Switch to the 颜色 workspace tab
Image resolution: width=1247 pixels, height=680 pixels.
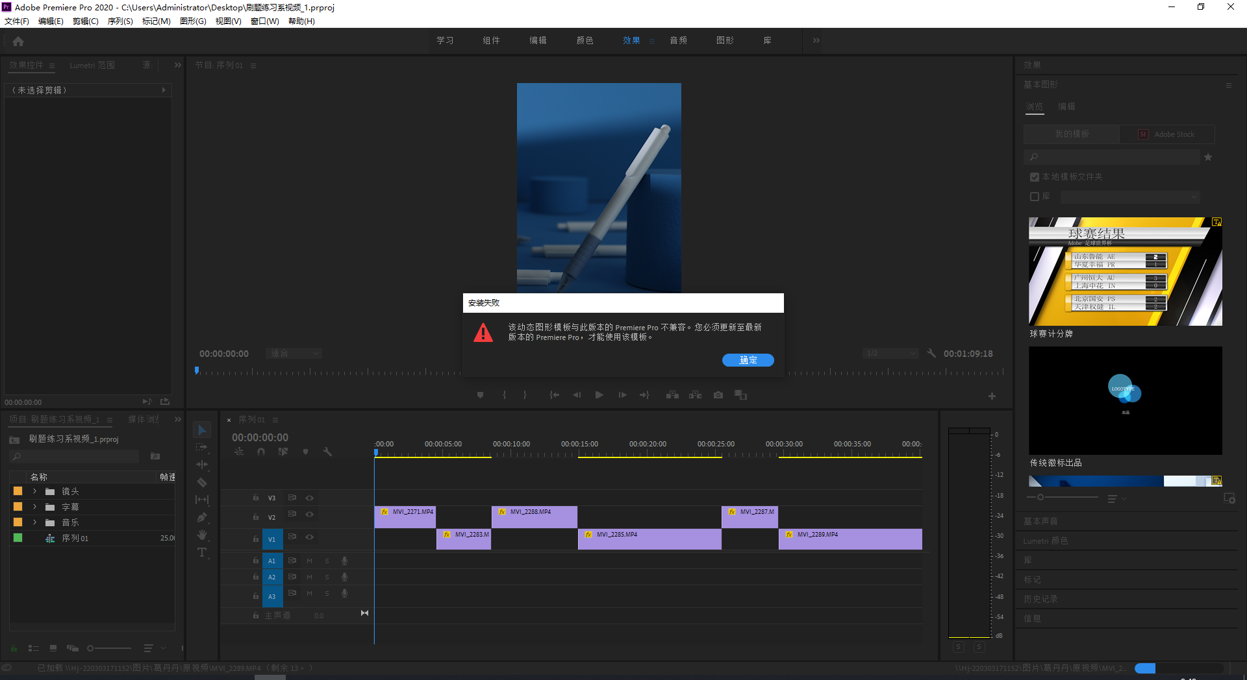tap(585, 40)
